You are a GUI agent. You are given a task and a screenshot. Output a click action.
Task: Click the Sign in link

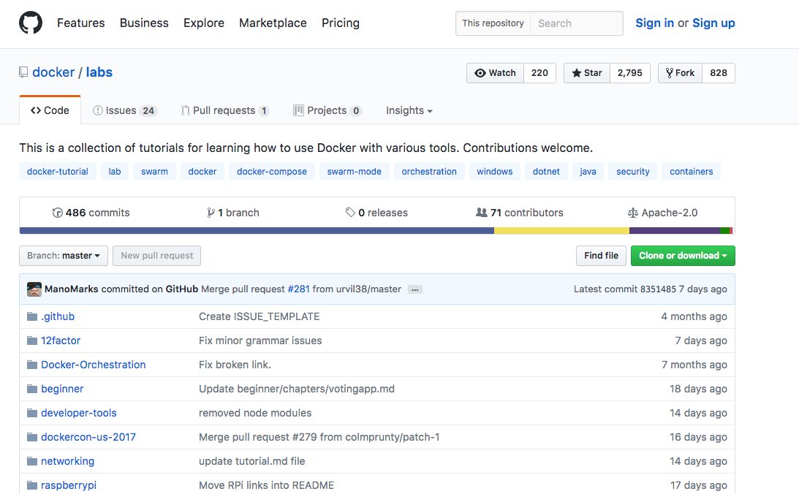[x=655, y=23]
